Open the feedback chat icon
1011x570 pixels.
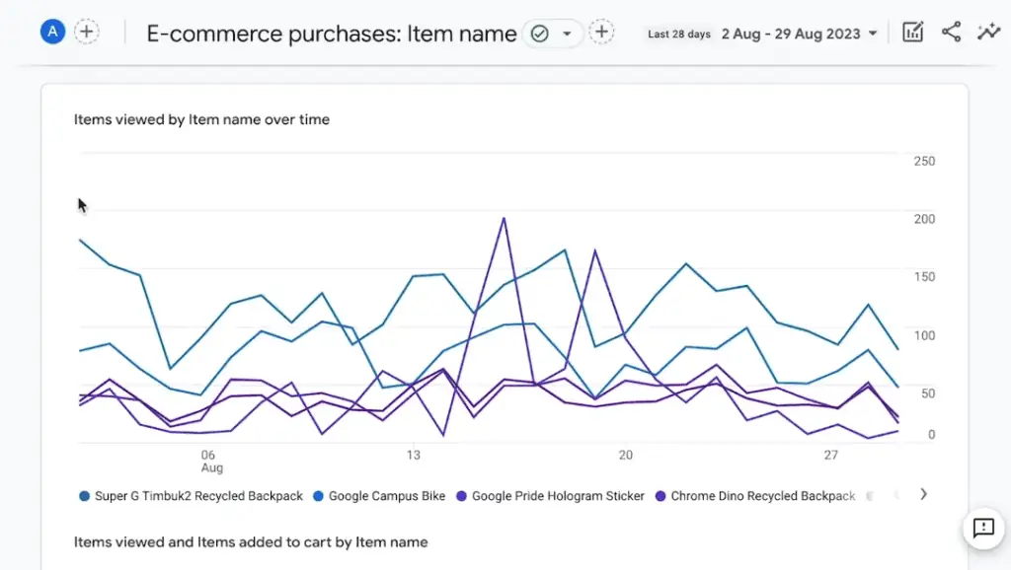point(983,530)
